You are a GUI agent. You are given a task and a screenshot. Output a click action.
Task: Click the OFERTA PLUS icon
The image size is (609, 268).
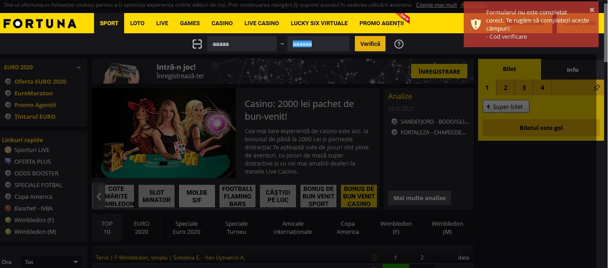pos(8,161)
